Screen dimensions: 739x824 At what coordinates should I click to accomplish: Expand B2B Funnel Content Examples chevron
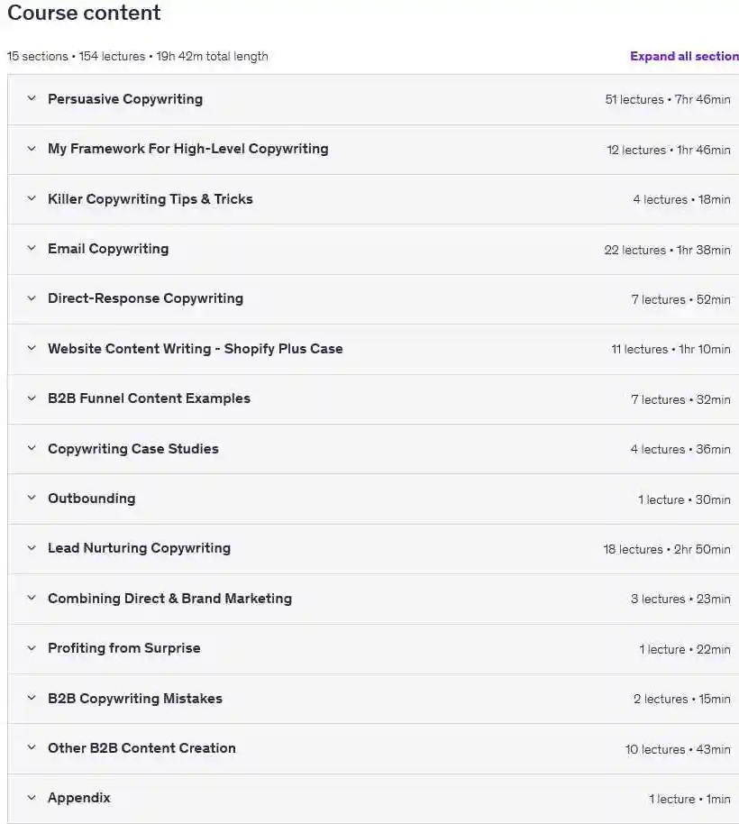pos(32,398)
